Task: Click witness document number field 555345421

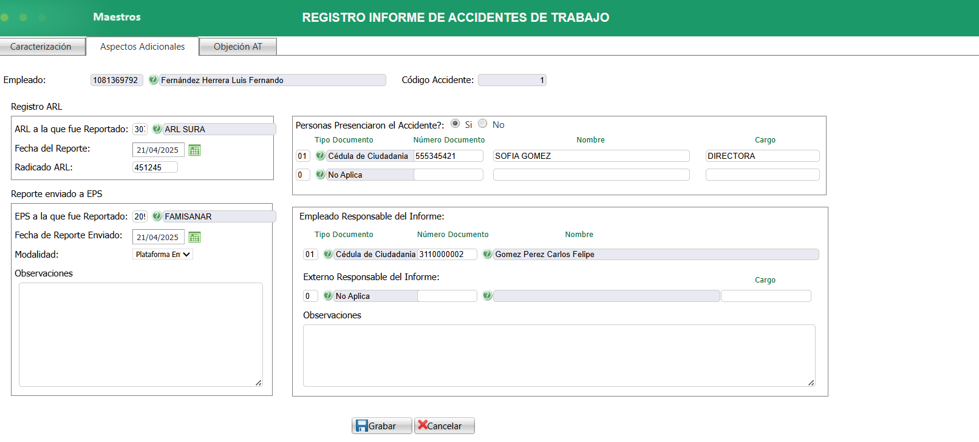Action: [x=448, y=156]
